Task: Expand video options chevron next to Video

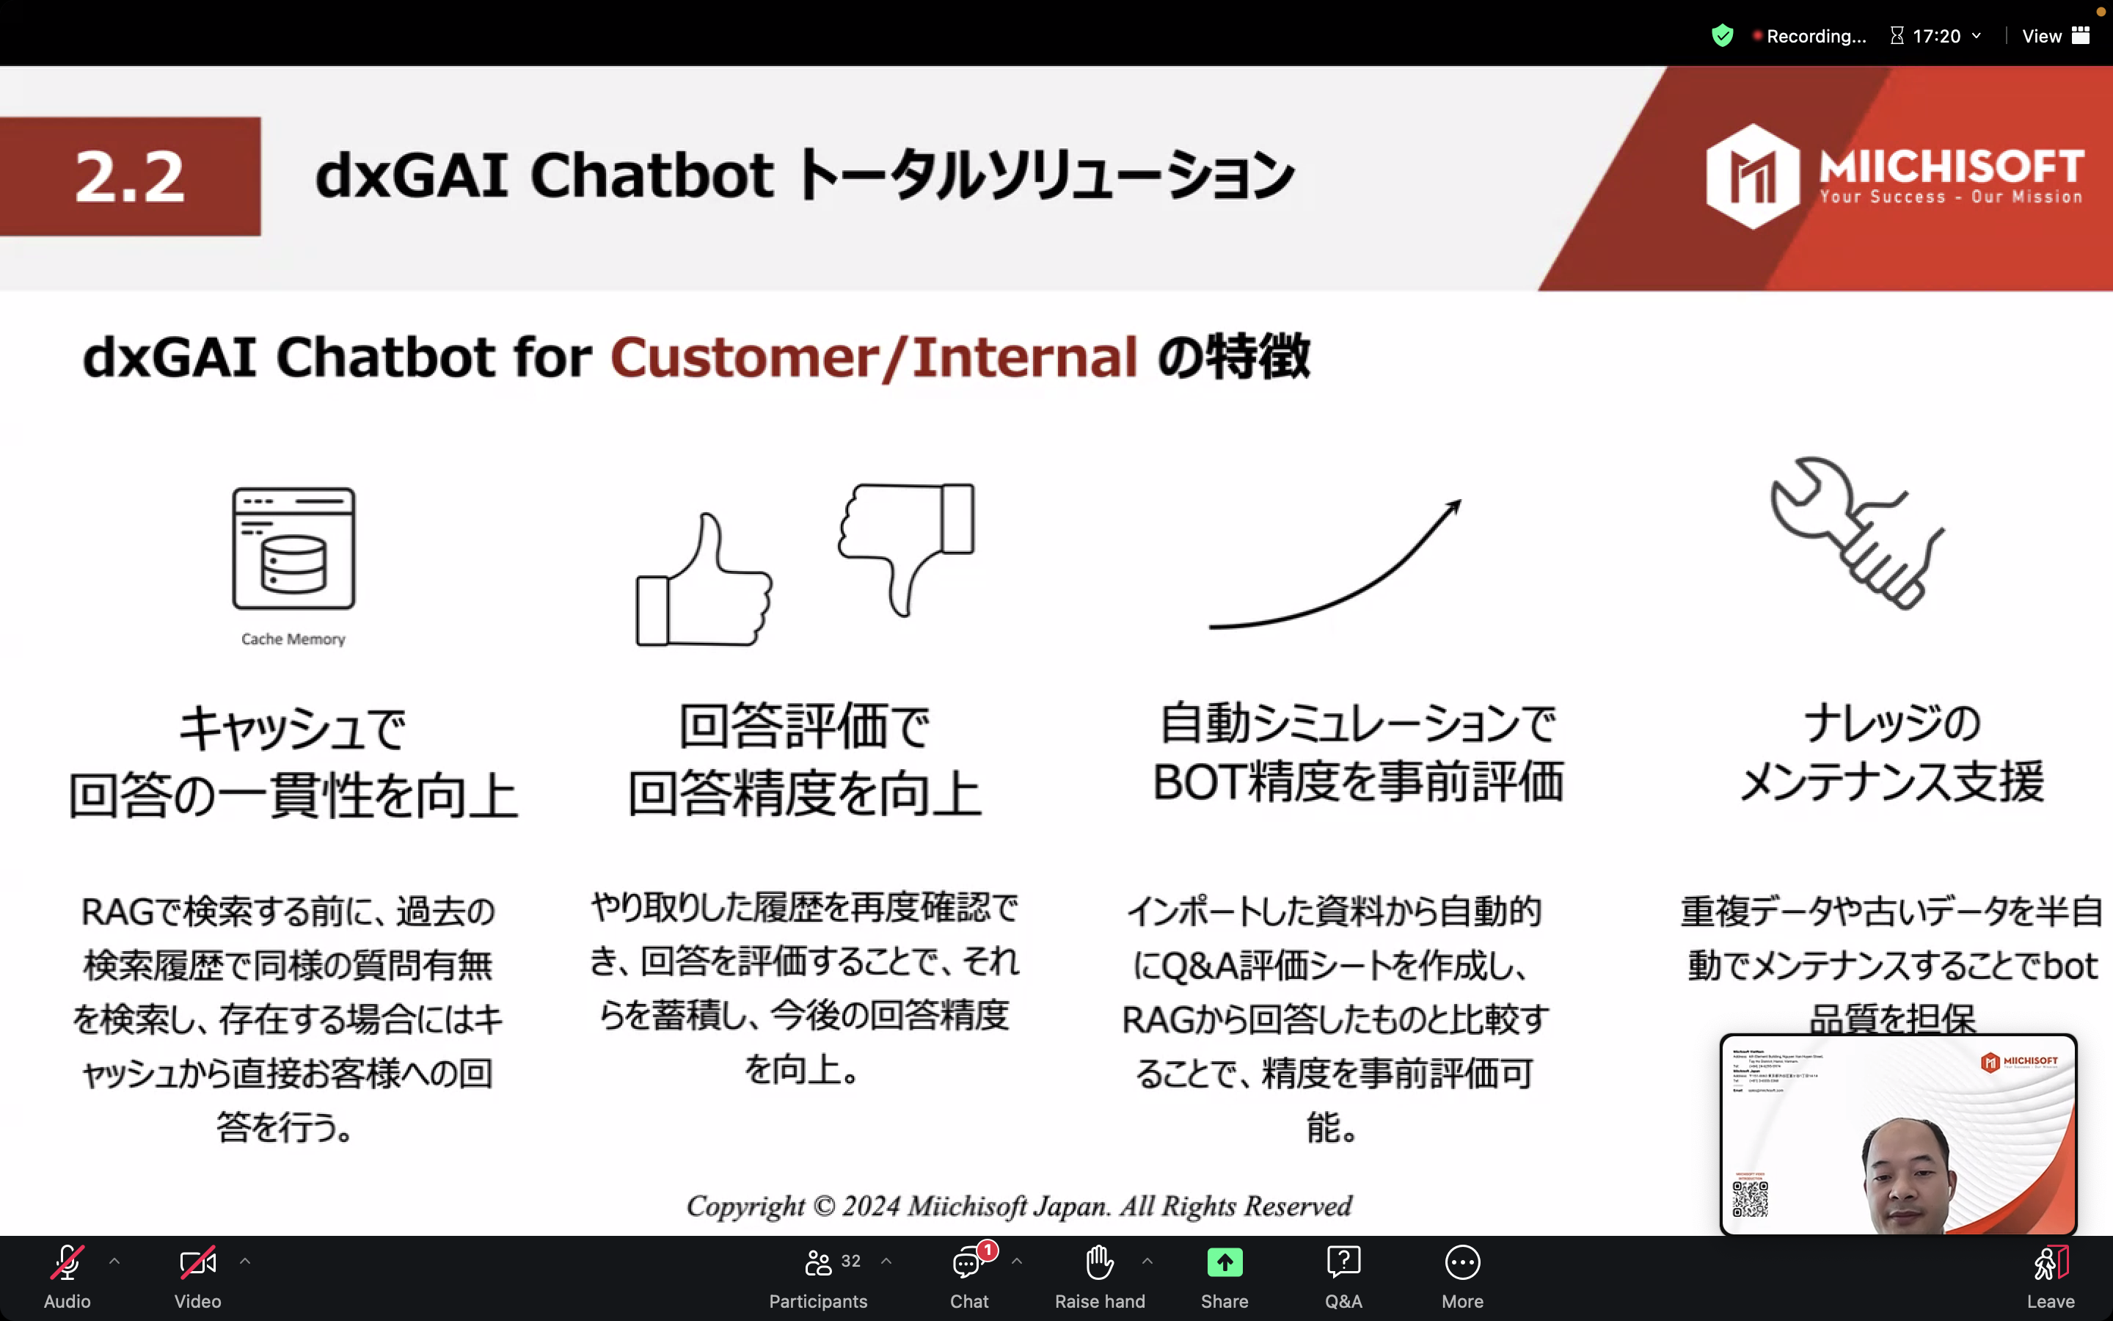Action: [x=245, y=1261]
